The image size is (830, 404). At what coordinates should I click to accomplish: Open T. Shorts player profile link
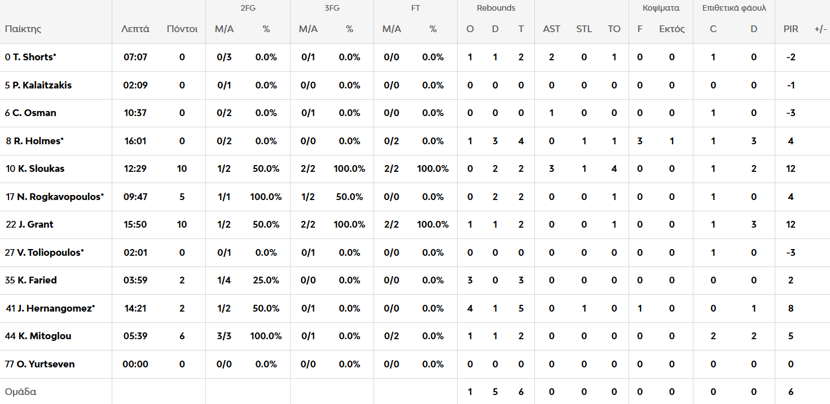[34, 57]
